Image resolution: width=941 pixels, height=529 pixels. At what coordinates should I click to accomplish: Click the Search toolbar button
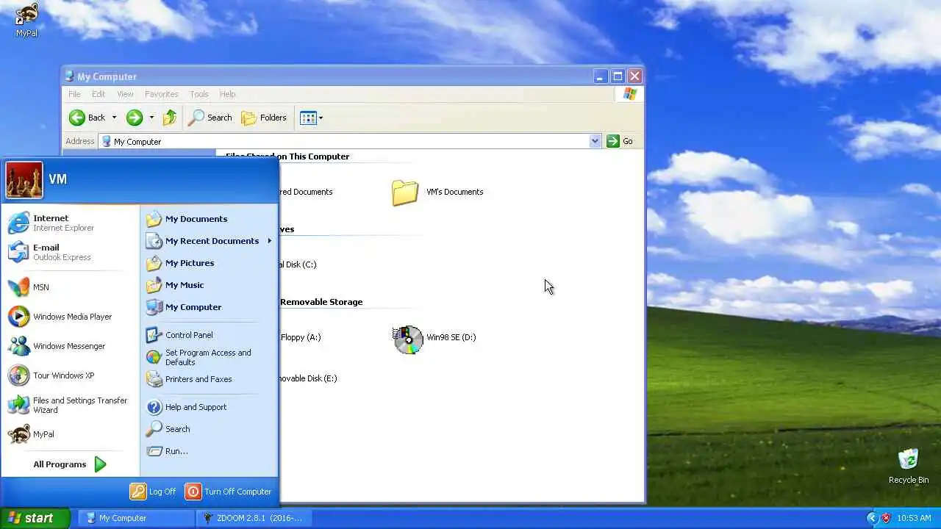click(x=210, y=118)
